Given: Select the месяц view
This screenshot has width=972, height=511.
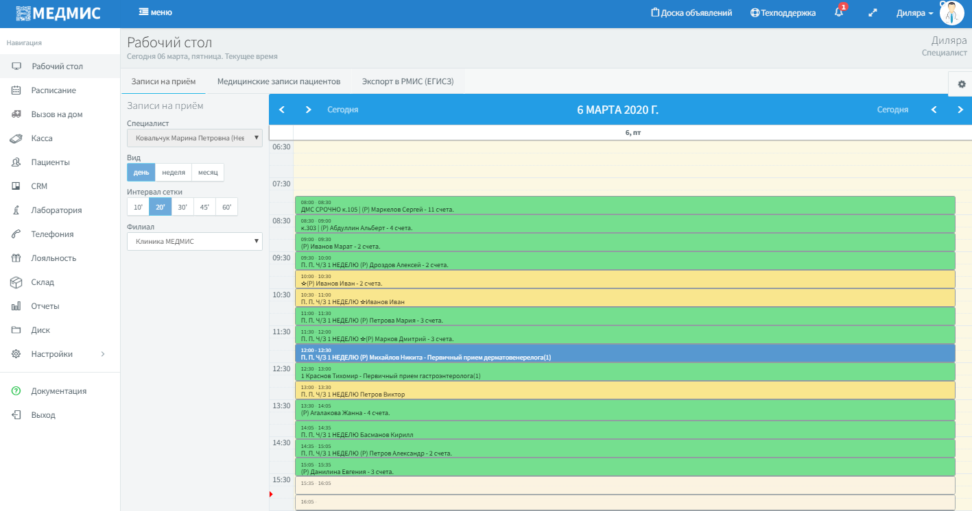Looking at the screenshot, I should 208,172.
